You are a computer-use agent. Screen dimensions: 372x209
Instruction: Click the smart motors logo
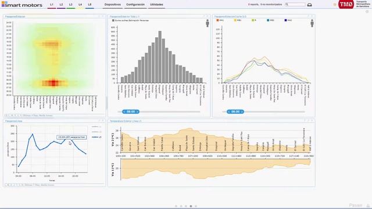click(x=22, y=4)
